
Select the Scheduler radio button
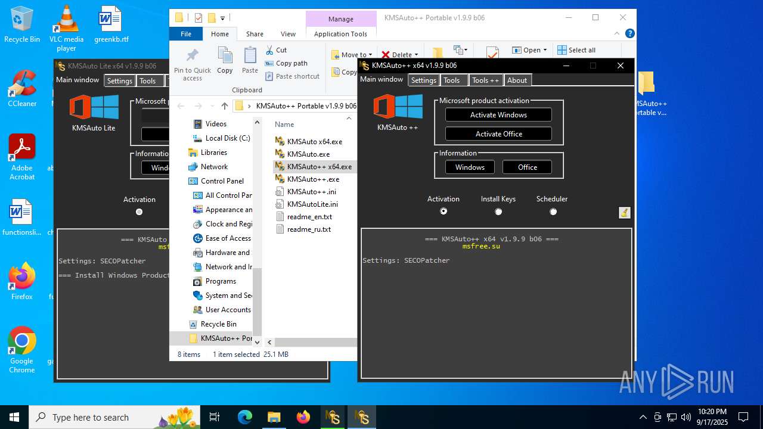[553, 212]
